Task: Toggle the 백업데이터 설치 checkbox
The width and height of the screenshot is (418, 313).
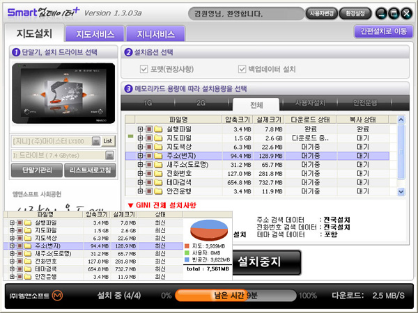Action: (242, 69)
